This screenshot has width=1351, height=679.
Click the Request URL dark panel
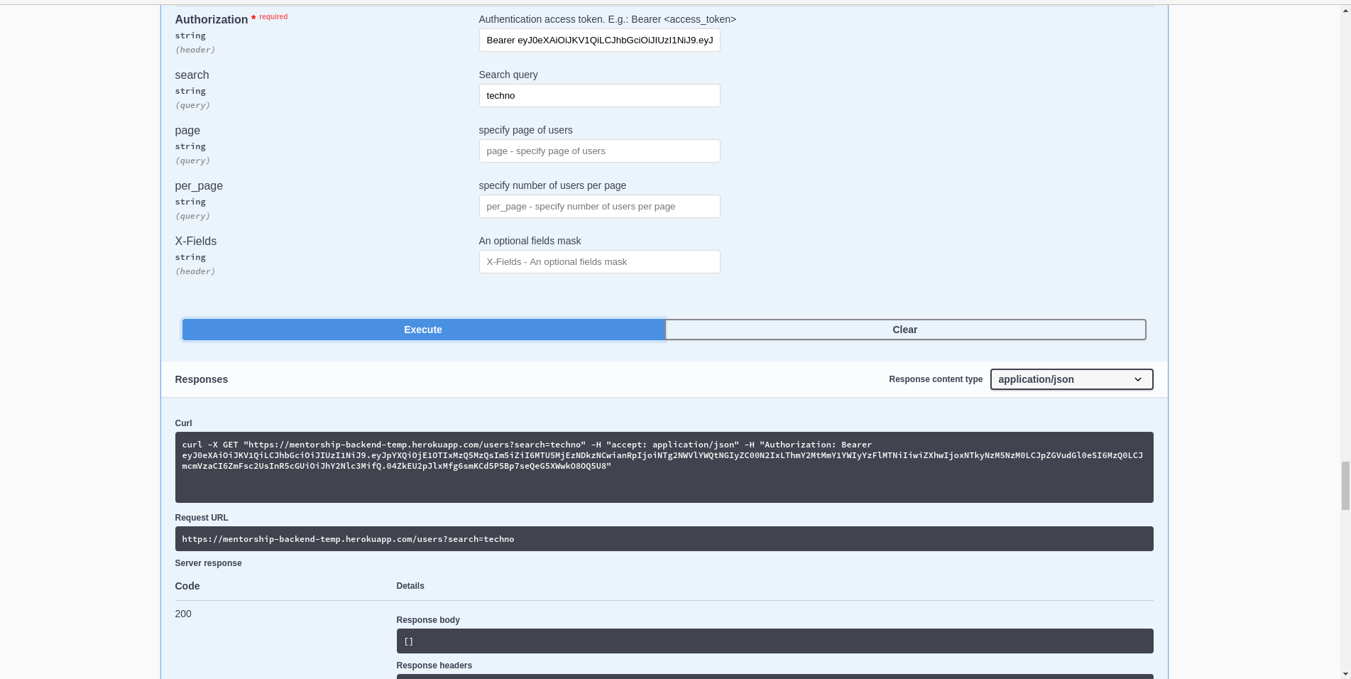point(664,538)
